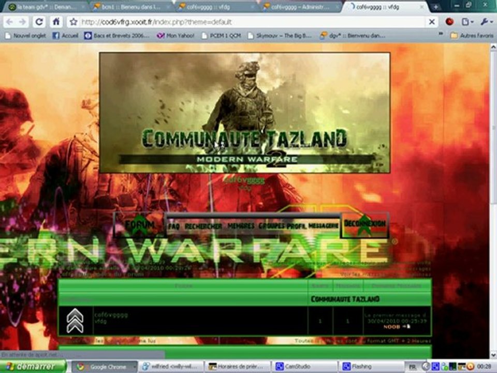Click the COMMUNAUTE TAZLAND category header

pos(345,299)
